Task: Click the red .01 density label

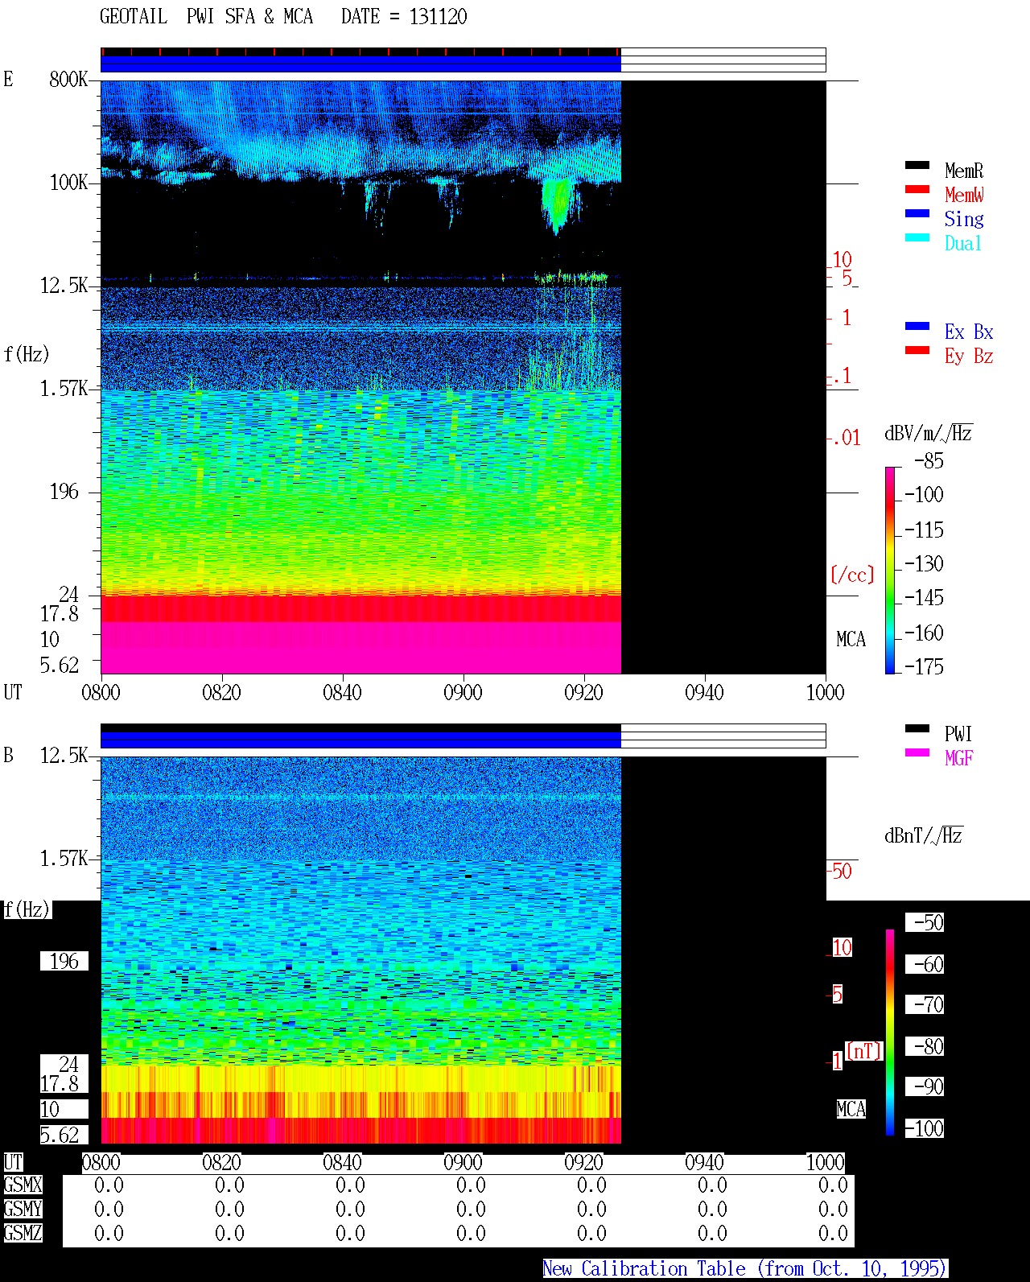Action: pyautogui.click(x=846, y=438)
